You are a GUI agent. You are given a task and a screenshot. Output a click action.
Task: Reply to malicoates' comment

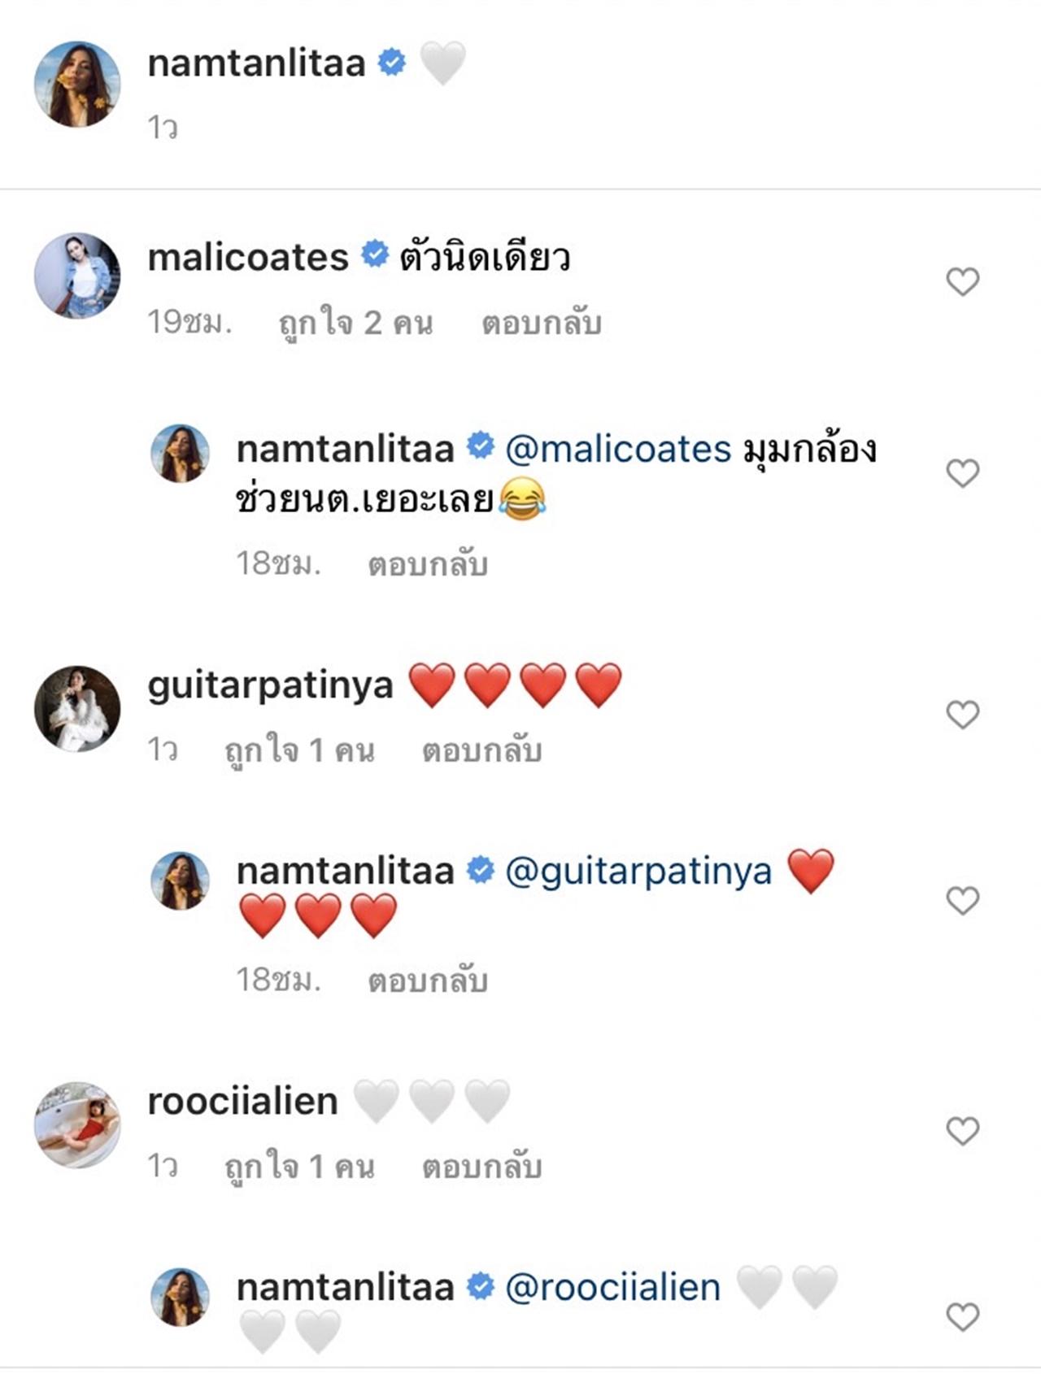(x=541, y=324)
